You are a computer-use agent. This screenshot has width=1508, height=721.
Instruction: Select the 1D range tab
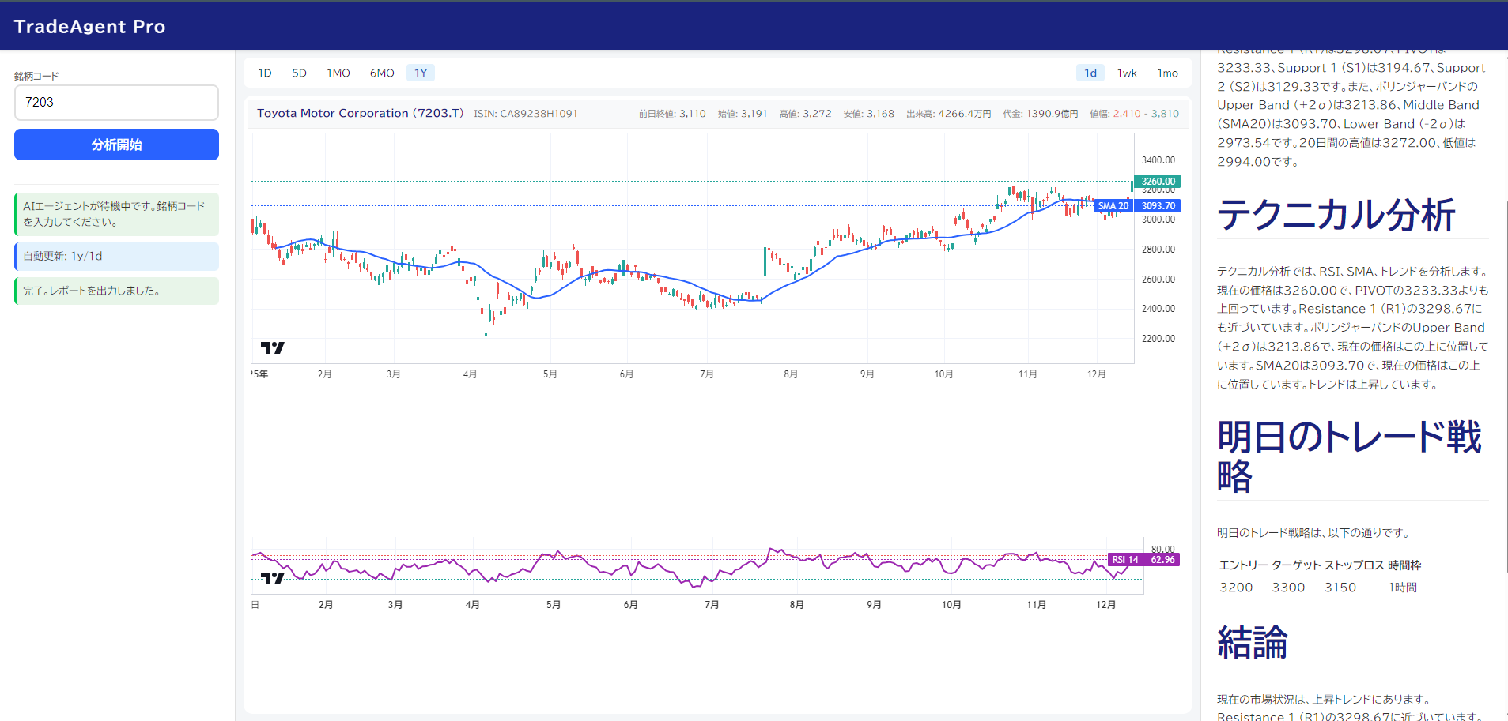pyautogui.click(x=265, y=73)
